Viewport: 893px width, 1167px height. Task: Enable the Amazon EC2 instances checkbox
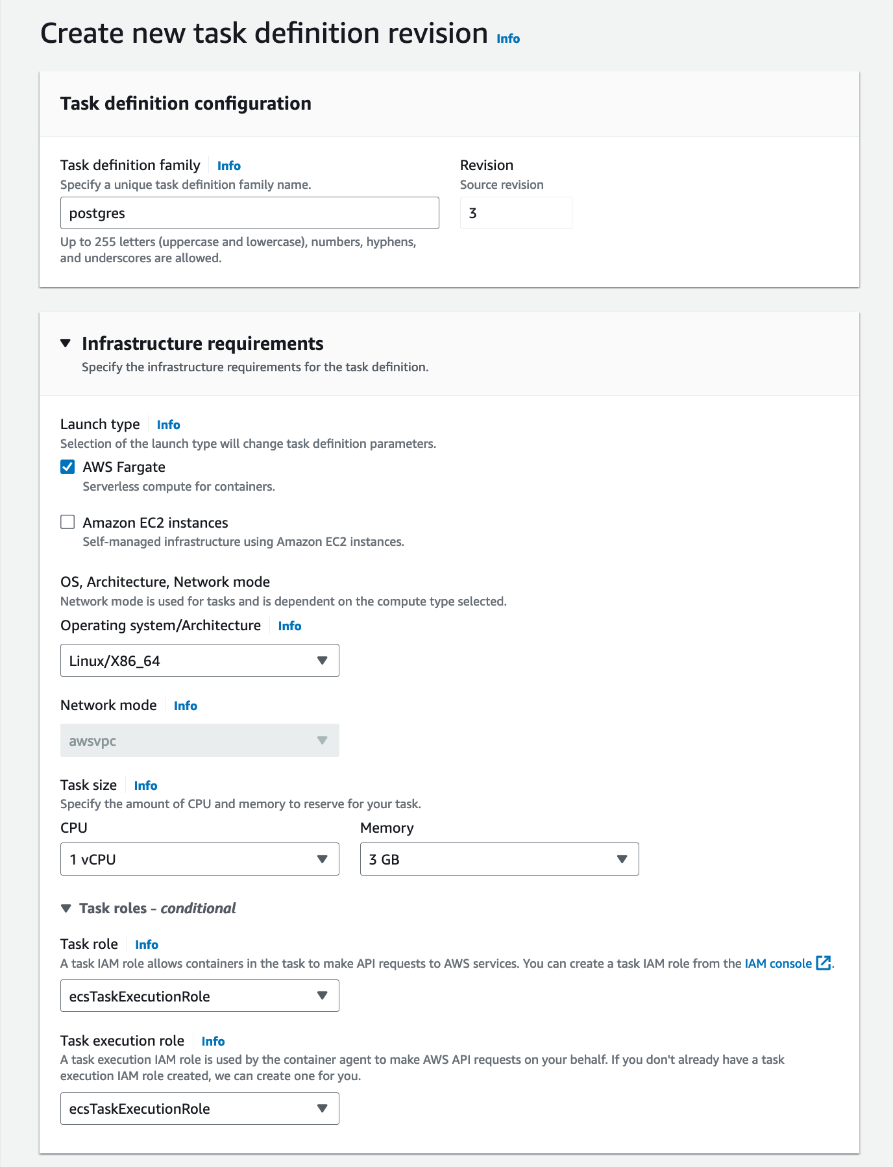pyautogui.click(x=67, y=522)
